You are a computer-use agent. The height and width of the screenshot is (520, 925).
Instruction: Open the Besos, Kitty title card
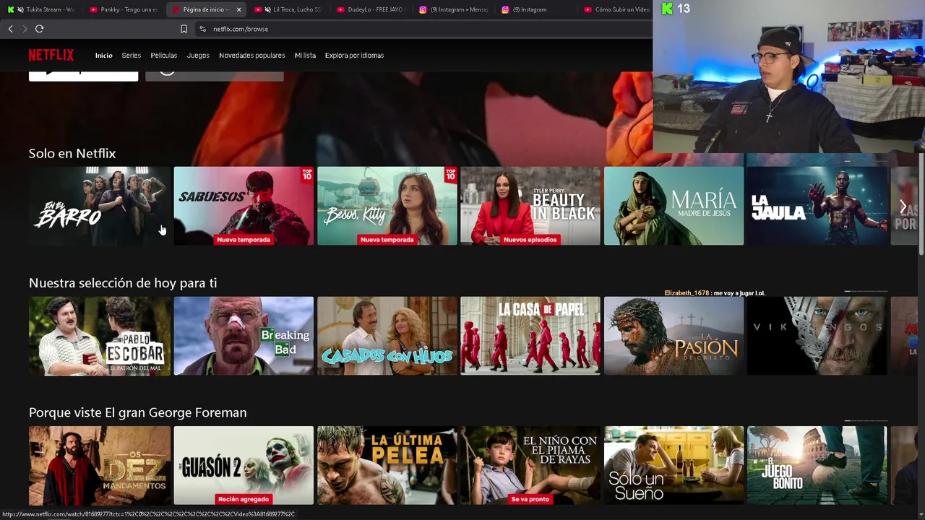[387, 206]
